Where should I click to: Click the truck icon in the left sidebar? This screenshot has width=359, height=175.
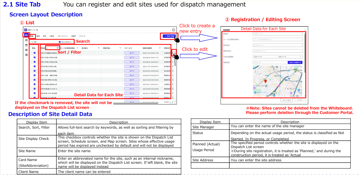(26, 35)
